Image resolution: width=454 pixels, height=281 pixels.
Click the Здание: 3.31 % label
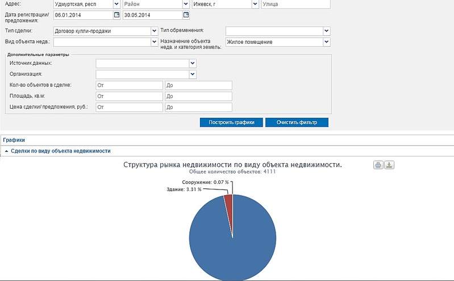pyautogui.click(x=184, y=189)
